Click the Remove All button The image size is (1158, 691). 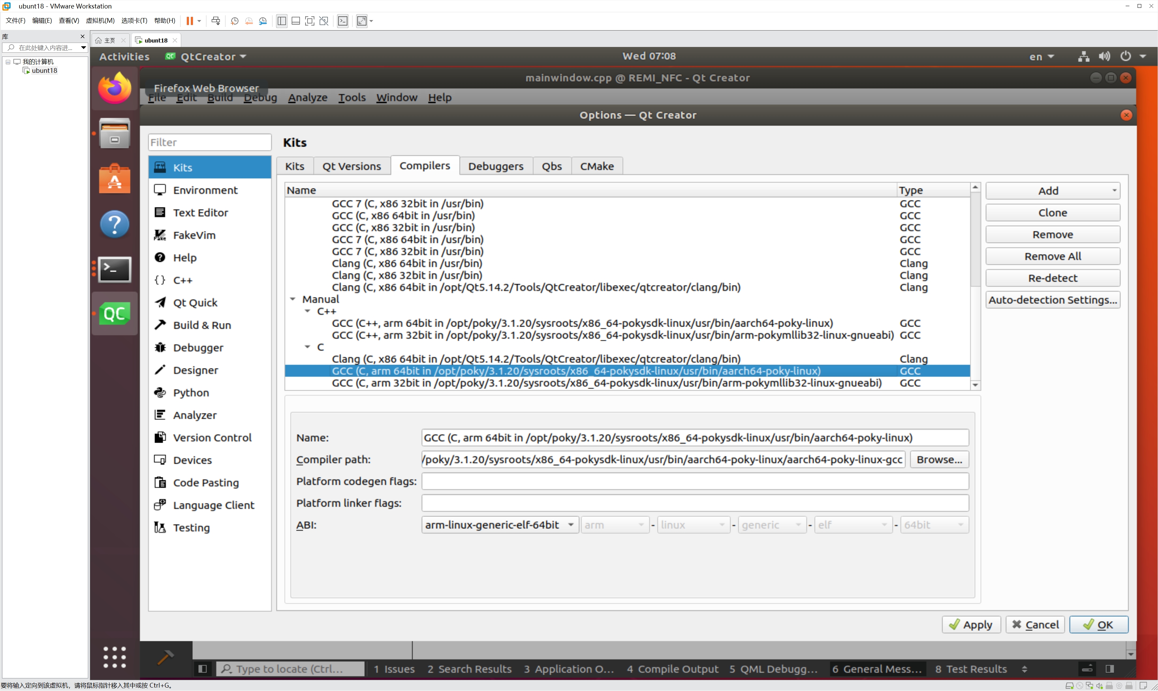tap(1053, 256)
